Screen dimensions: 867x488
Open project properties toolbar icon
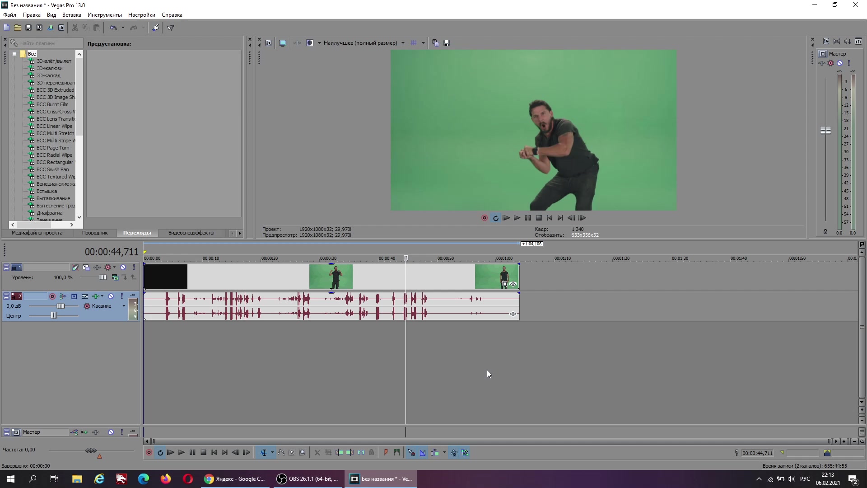61,28
